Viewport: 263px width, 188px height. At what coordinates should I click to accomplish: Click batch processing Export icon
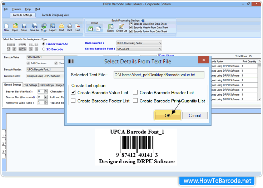[110, 28]
